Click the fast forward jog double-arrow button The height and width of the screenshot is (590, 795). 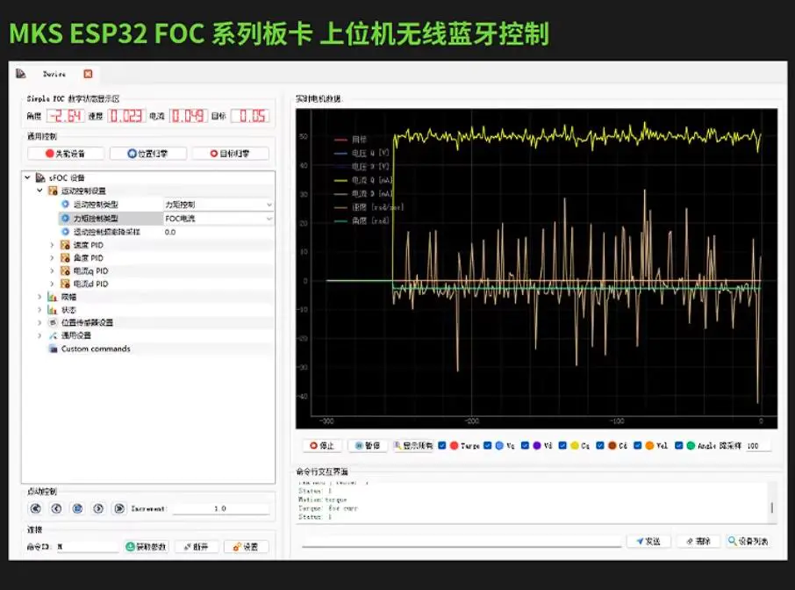pyautogui.click(x=119, y=508)
